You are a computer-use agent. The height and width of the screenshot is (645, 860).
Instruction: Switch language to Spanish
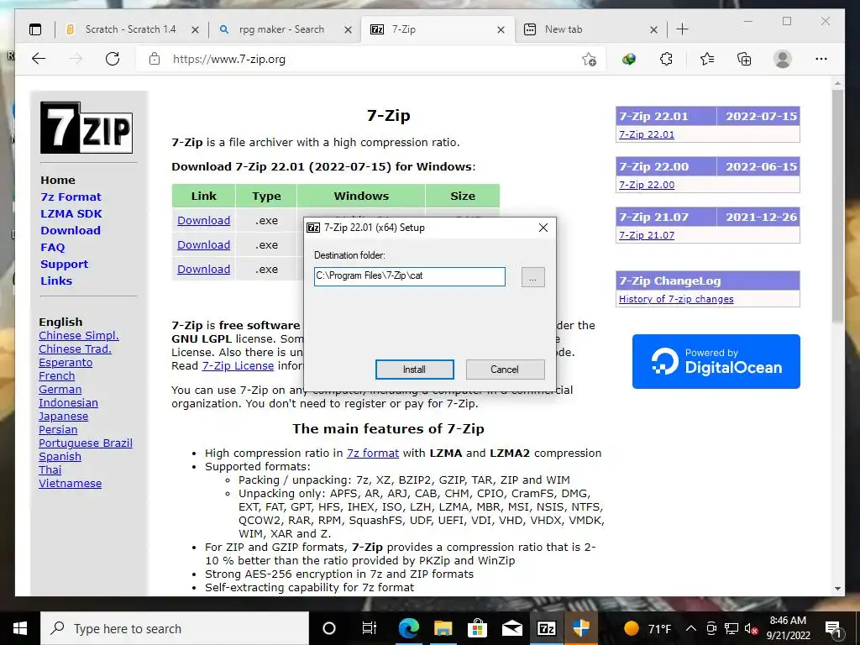pyautogui.click(x=60, y=456)
